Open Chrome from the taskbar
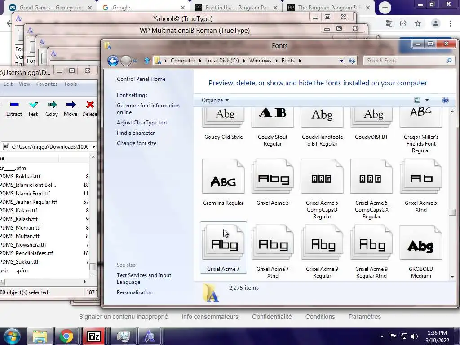Image resolution: width=460 pixels, height=345 pixels. coord(66,336)
